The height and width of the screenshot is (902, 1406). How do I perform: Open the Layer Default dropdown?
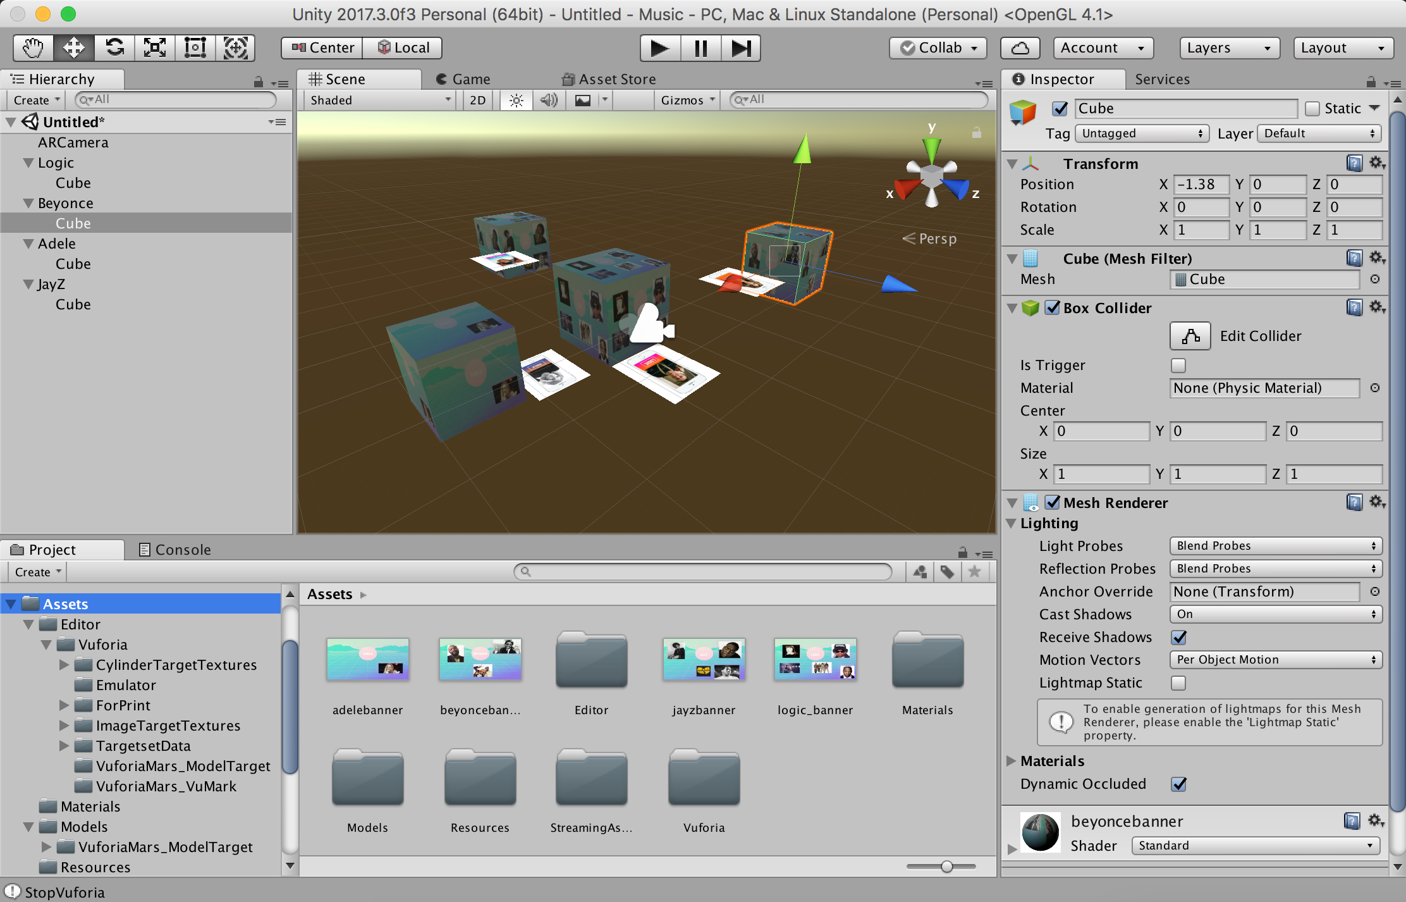coord(1319,133)
